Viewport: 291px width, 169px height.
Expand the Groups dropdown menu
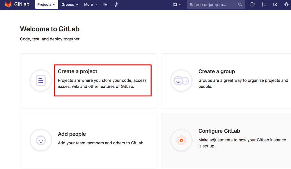click(x=70, y=5)
